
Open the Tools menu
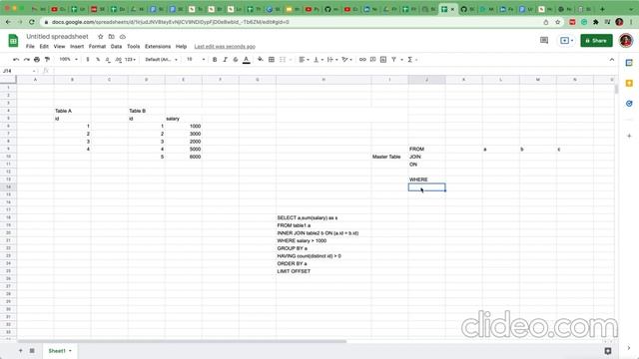[133, 47]
